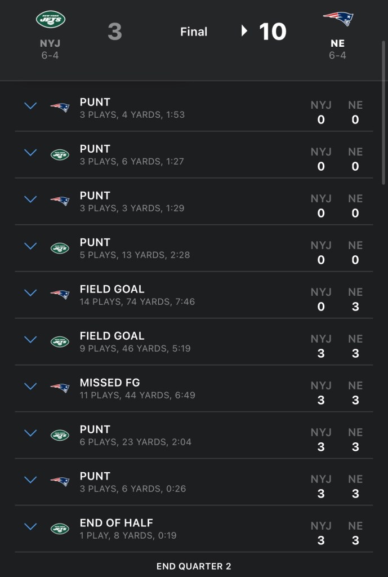
Task: Expand the Missed FG drive details
Action: [x=30, y=387]
